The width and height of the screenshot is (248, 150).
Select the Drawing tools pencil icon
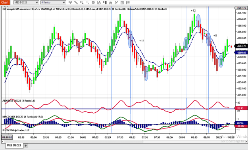point(76,2)
